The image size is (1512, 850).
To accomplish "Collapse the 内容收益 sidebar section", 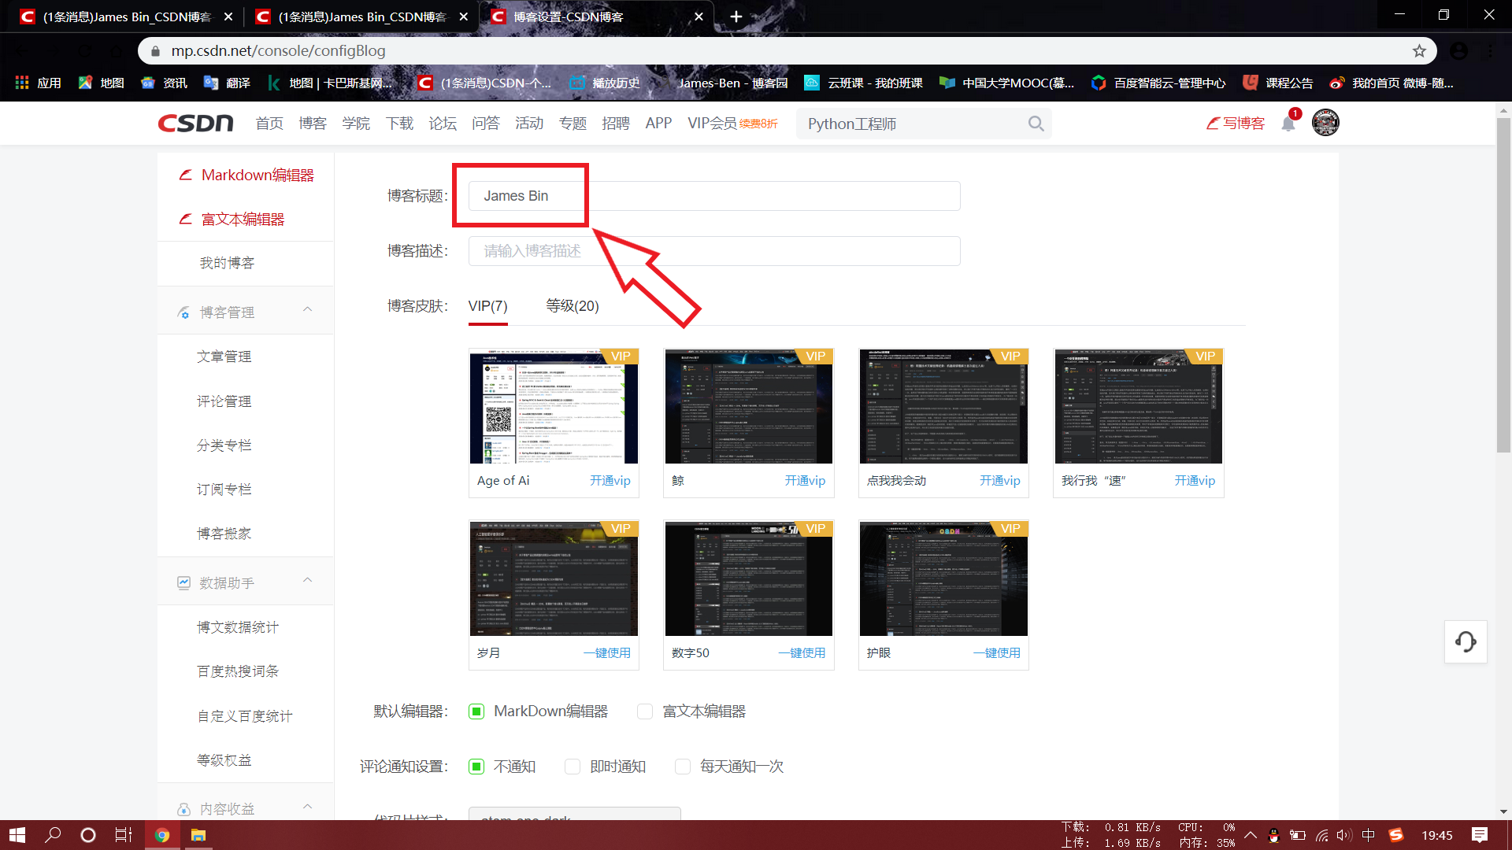I will pos(307,807).
